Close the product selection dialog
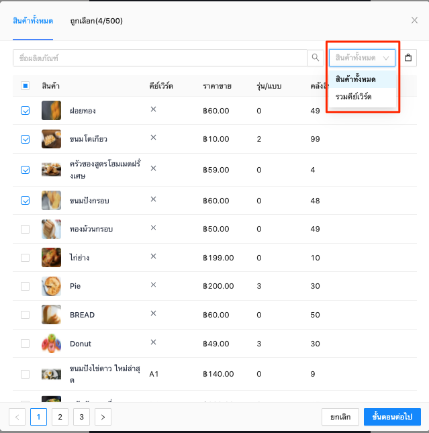This screenshot has height=433, width=429. [414, 20]
